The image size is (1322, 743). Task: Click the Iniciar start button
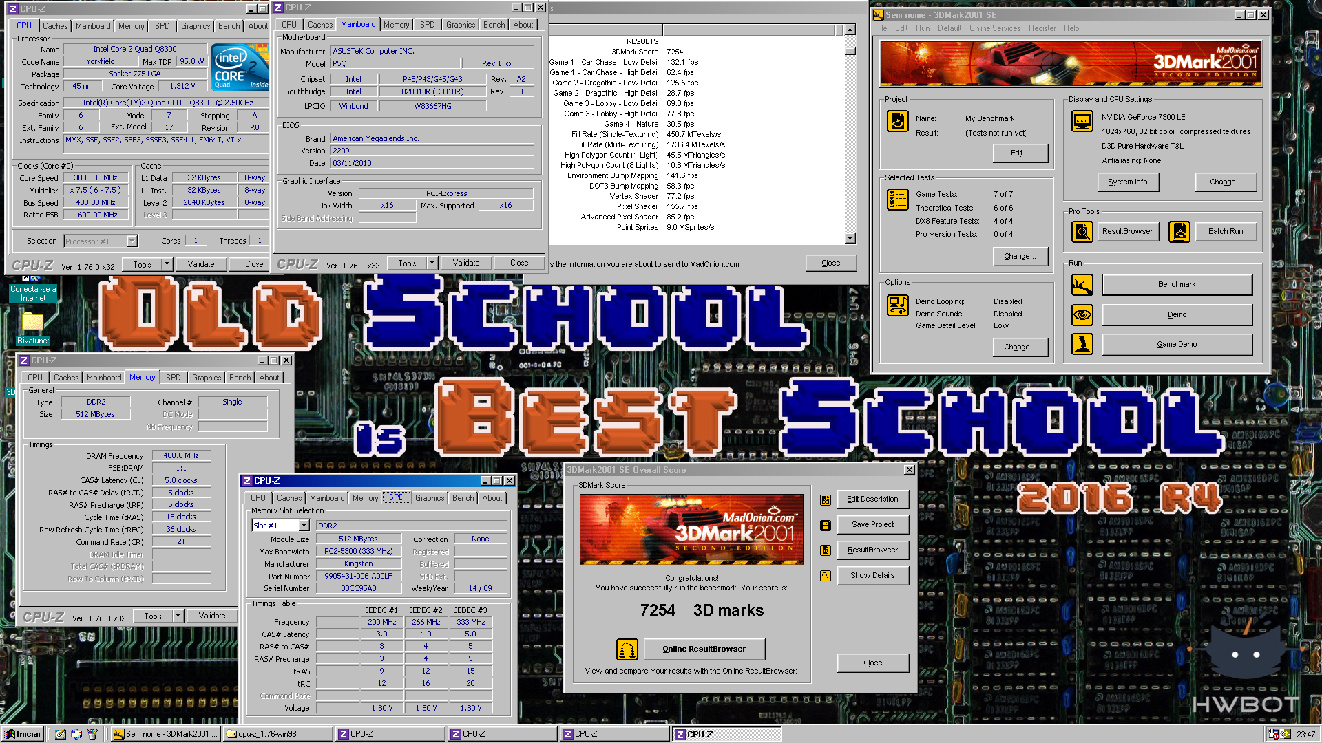pyautogui.click(x=23, y=734)
